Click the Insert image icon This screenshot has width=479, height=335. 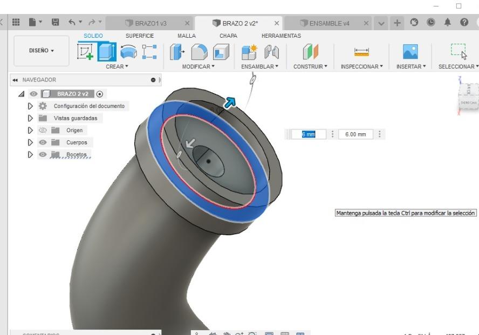pyautogui.click(x=410, y=52)
